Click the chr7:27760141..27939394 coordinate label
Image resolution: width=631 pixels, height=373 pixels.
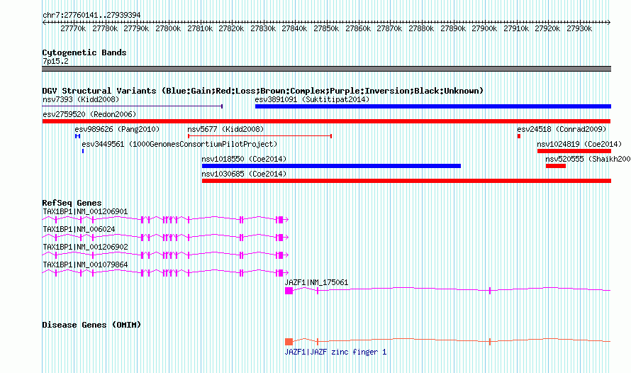pyautogui.click(x=91, y=16)
